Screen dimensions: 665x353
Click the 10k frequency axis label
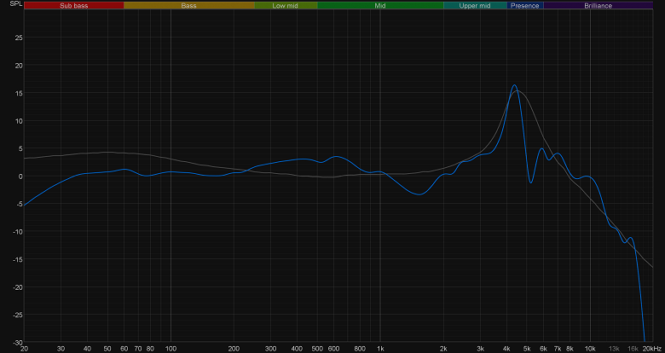tap(590, 349)
